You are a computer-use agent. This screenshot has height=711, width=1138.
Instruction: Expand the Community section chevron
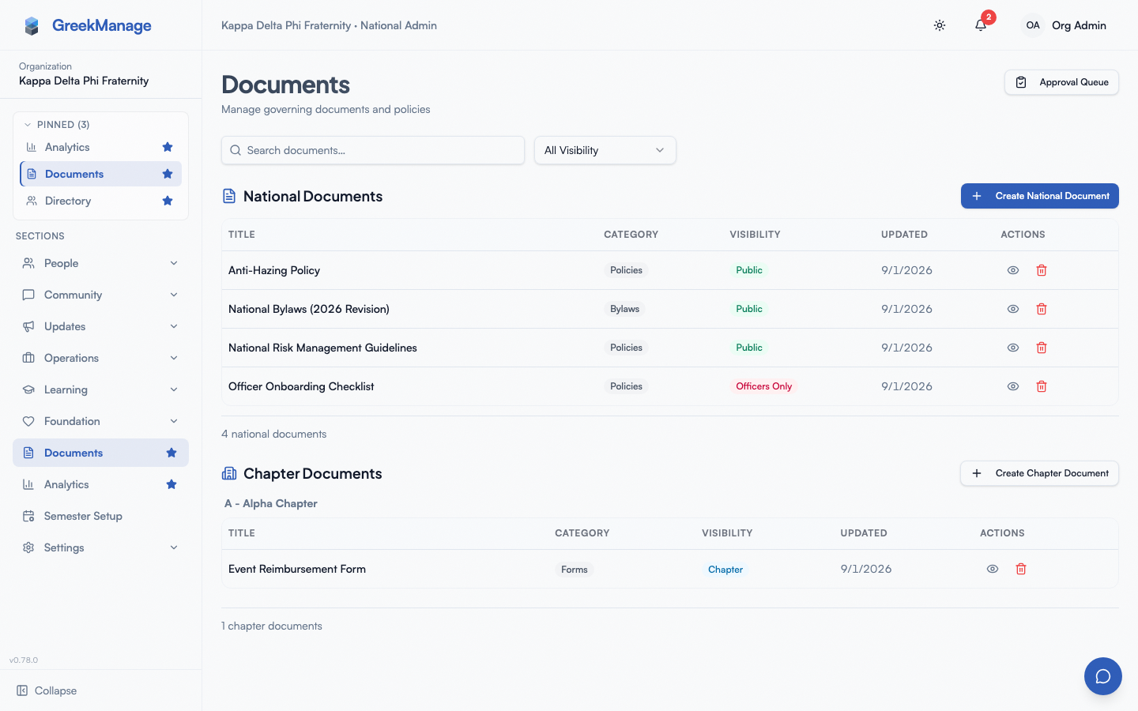point(174,295)
